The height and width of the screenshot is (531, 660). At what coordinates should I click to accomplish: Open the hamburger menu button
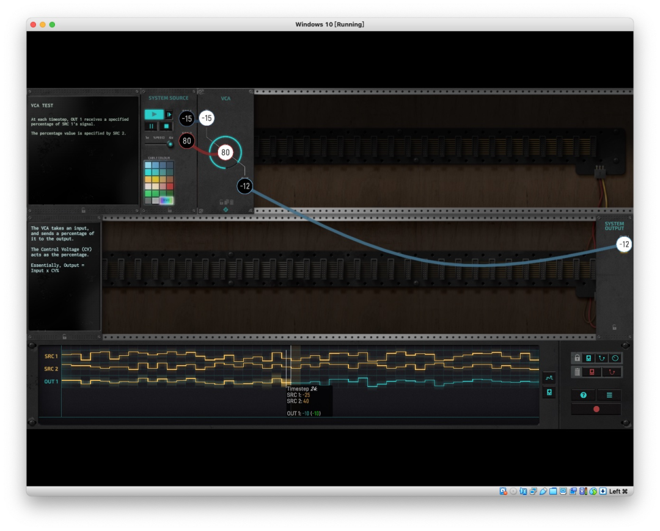pyautogui.click(x=609, y=395)
